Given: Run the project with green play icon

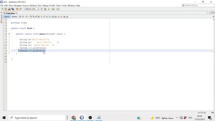Looking at the screenshot, I should tap(49, 9).
